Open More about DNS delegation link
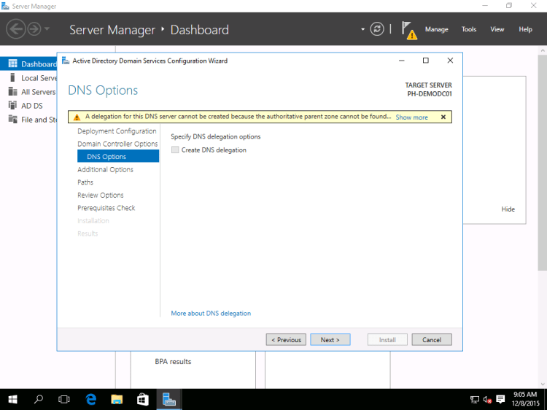The height and width of the screenshot is (410, 547). point(210,313)
